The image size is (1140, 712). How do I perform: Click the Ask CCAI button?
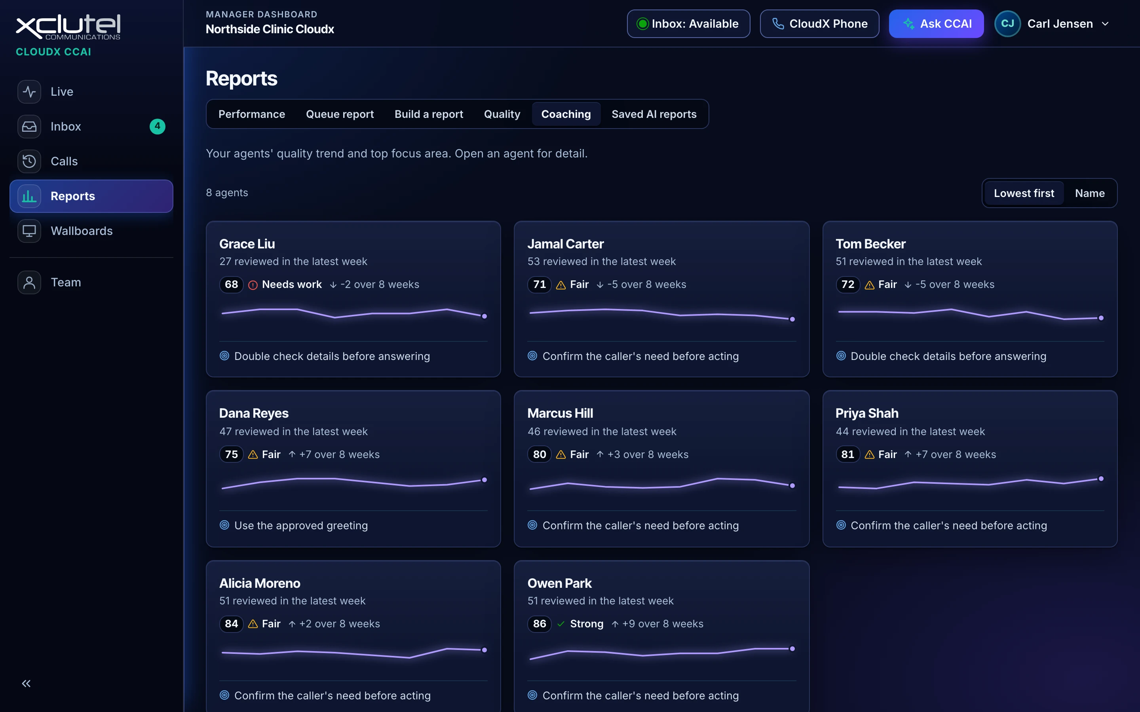(x=936, y=24)
